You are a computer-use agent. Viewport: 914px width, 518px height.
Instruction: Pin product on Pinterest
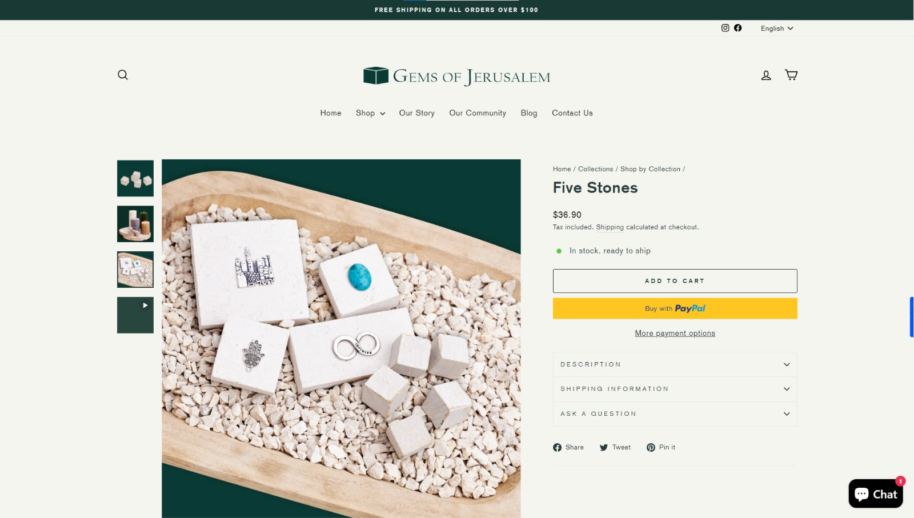tap(661, 447)
